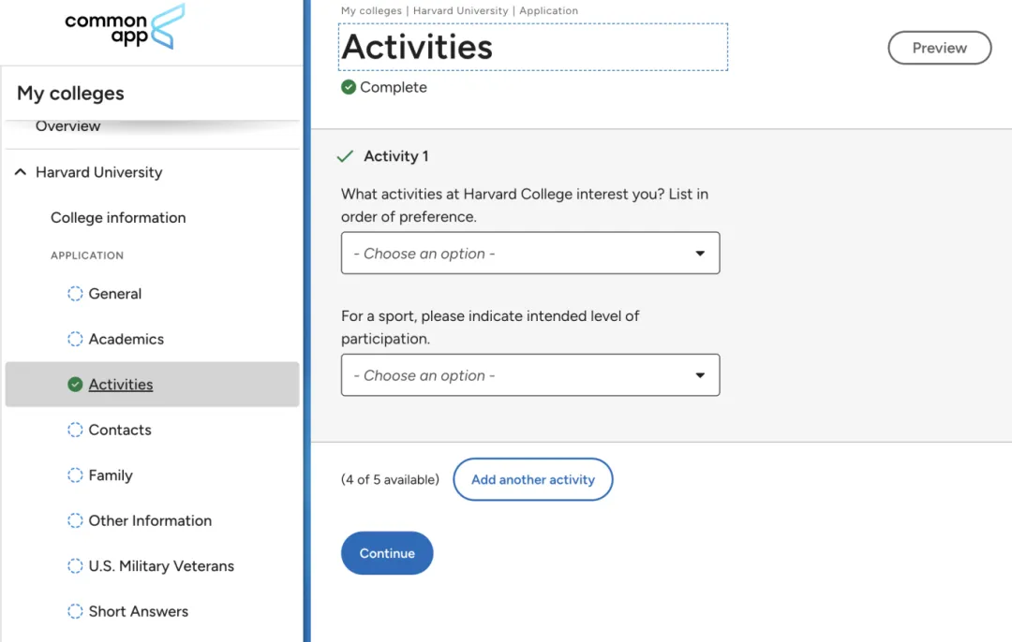Open the Short Answers section

[x=138, y=611]
